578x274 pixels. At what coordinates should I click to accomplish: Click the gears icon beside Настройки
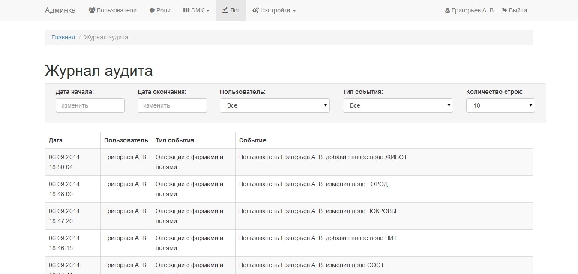(255, 10)
